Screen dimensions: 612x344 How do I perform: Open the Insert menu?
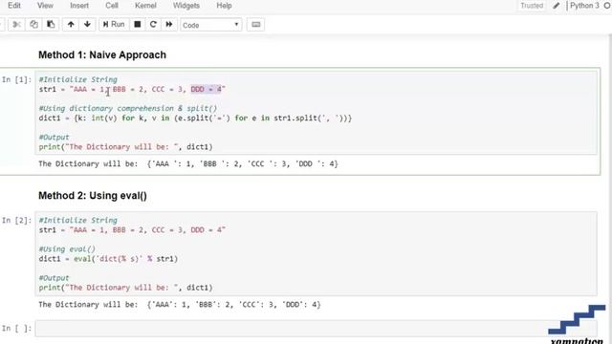(79, 6)
